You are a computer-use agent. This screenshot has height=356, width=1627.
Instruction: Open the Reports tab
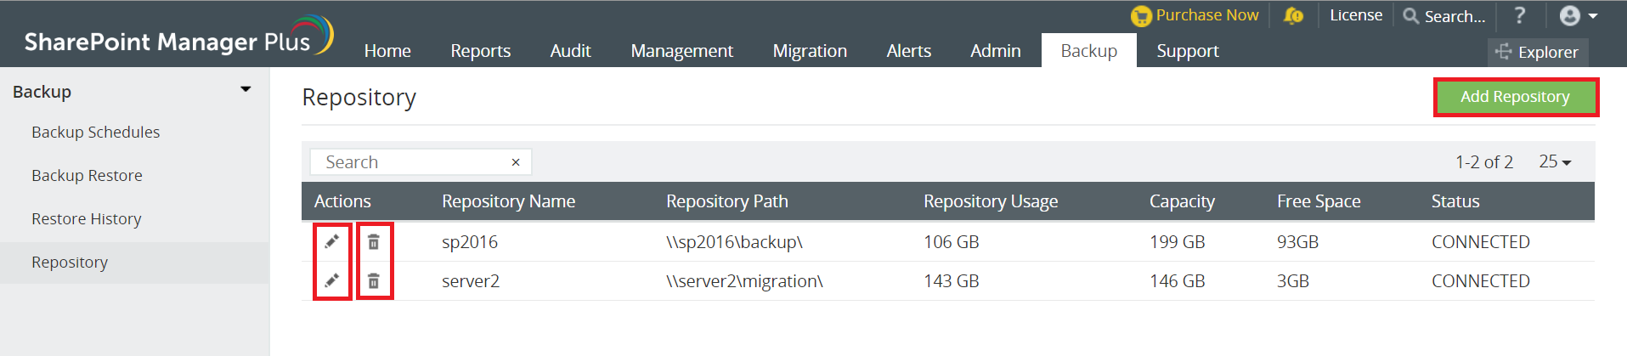pos(481,51)
